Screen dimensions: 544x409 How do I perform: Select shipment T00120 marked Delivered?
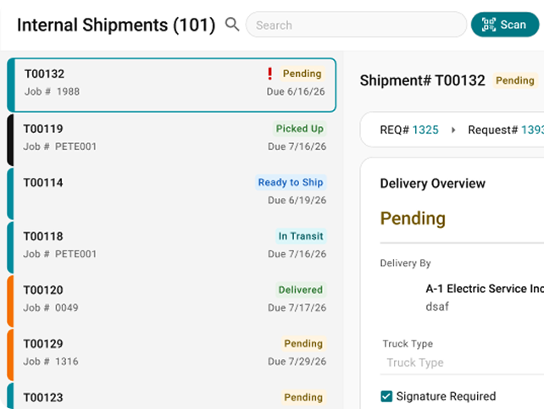click(171, 301)
